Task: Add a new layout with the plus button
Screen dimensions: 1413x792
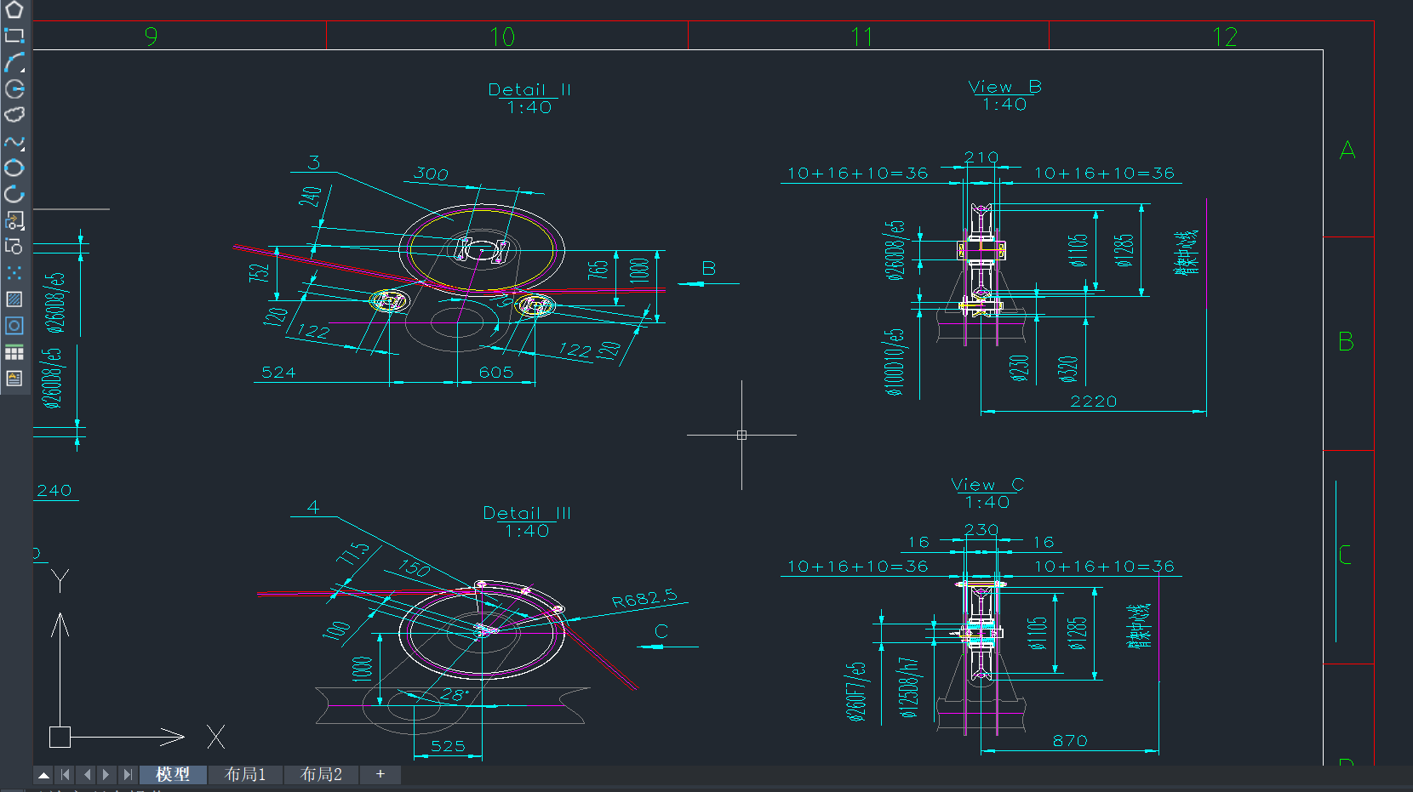Action: (380, 774)
